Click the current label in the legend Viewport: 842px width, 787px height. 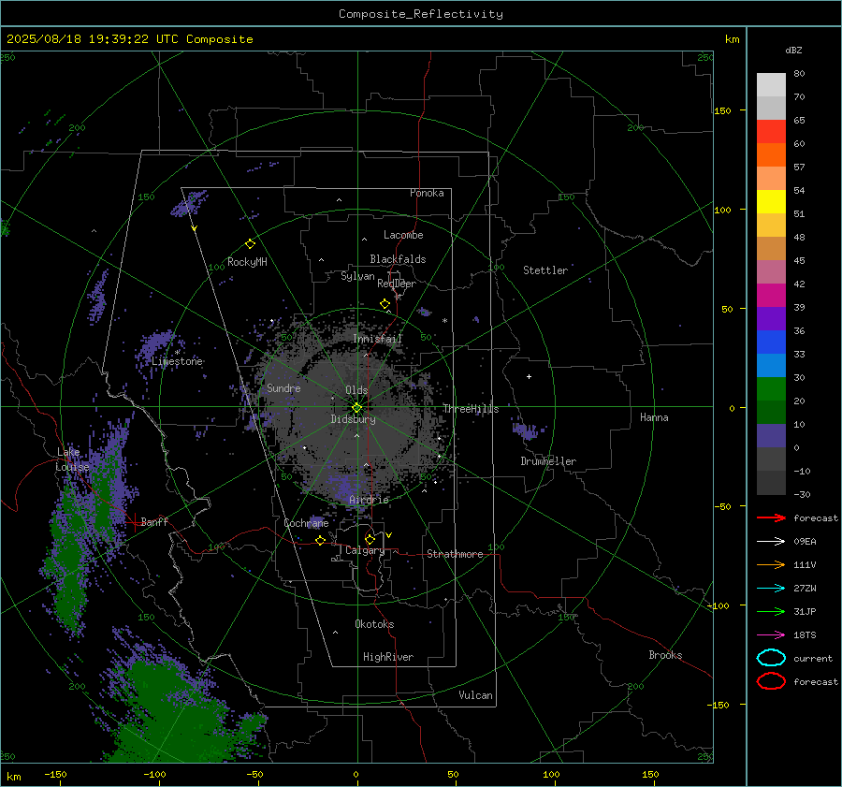(x=813, y=659)
